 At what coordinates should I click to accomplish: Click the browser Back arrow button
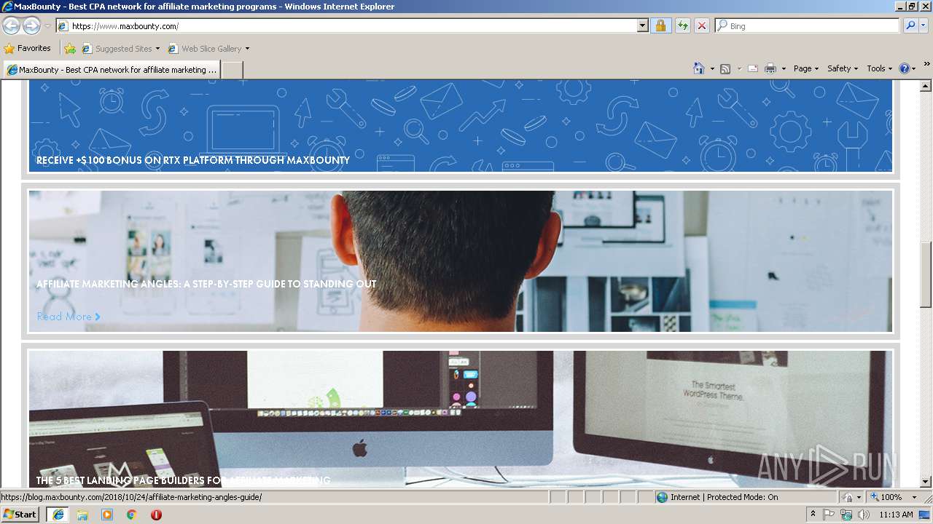[x=11, y=25]
